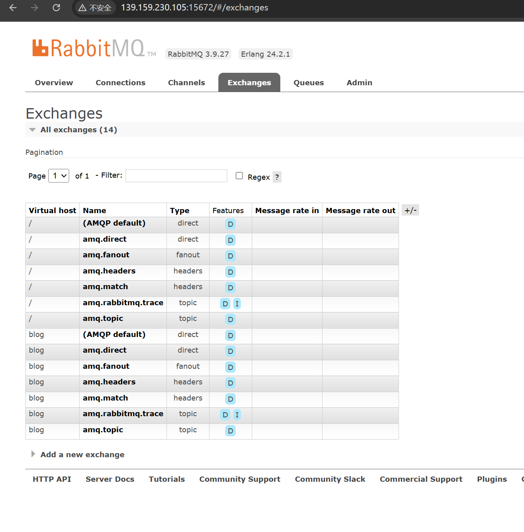524x532 pixels.
Task: Click the I badge for blog amq.rabbitmq.trace
Action: 237,415
